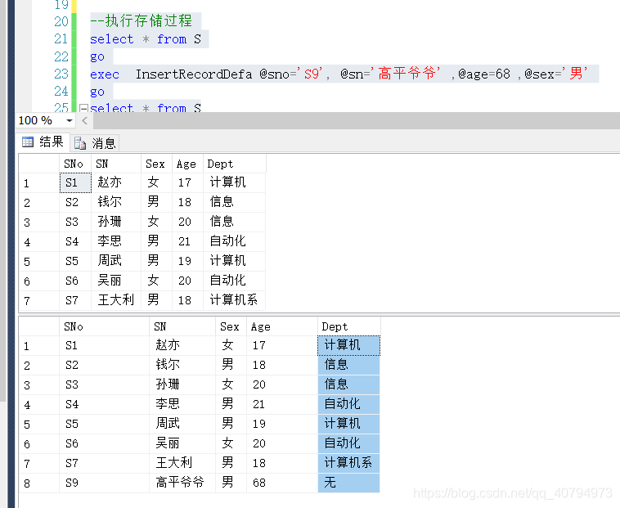Click the go statement on line 24

(x=97, y=92)
